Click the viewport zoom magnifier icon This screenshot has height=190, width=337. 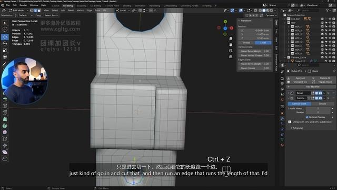click(231, 39)
